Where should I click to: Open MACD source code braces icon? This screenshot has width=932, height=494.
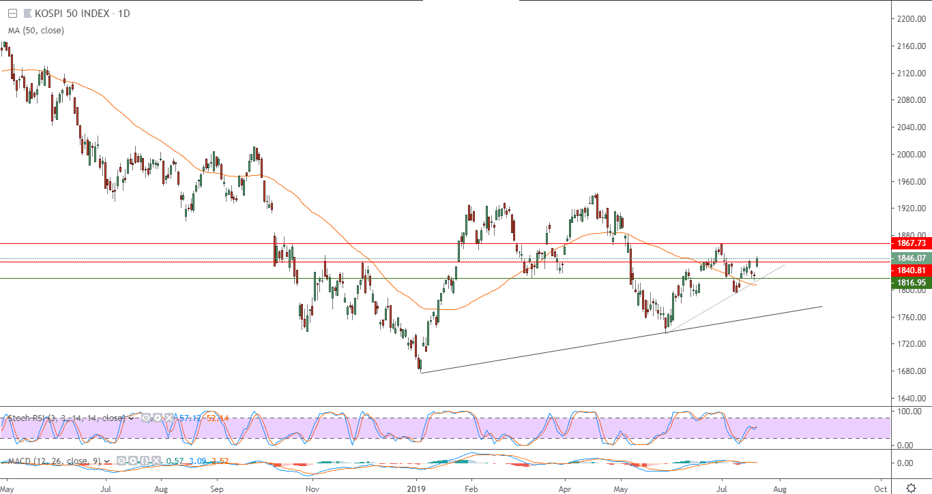(x=145, y=461)
